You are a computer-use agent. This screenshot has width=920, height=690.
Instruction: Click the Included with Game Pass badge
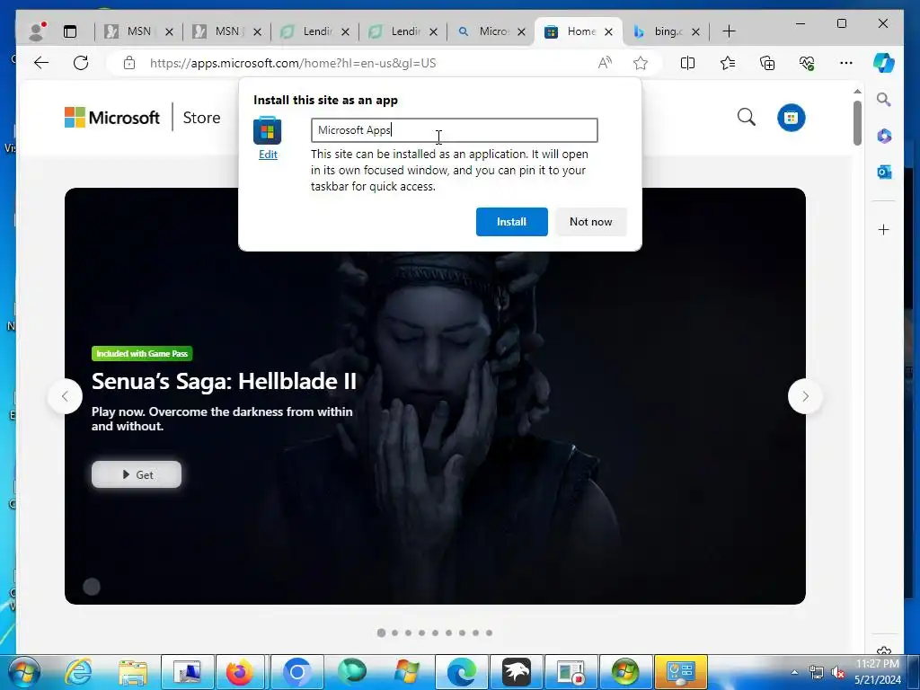tap(142, 353)
